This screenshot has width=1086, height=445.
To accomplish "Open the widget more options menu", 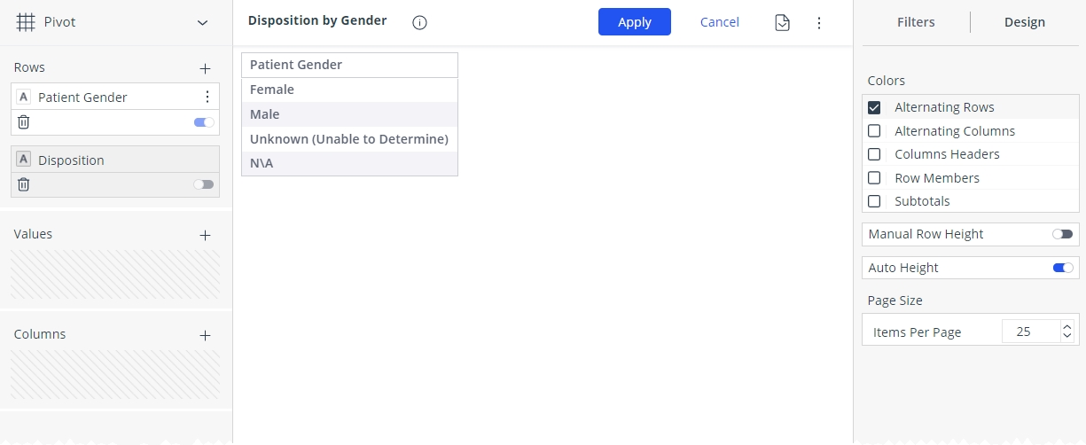I will point(819,22).
